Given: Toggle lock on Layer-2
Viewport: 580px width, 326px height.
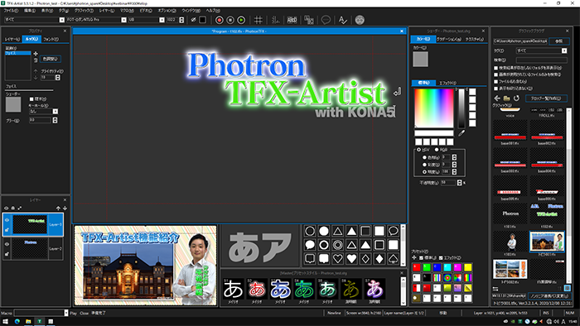Looking at the screenshot, I should (x=7, y=254).
